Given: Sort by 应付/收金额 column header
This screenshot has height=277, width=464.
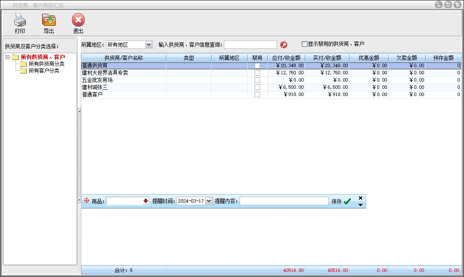Looking at the screenshot, I should [x=286, y=58].
